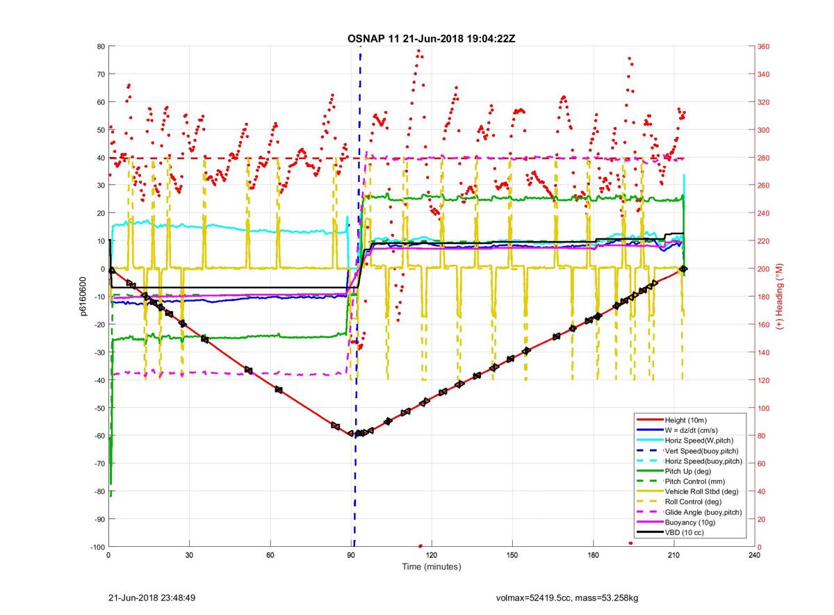Click the -90 tick on the left axis
The width and height of the screenshot is (834, 615).
point(99,519)
